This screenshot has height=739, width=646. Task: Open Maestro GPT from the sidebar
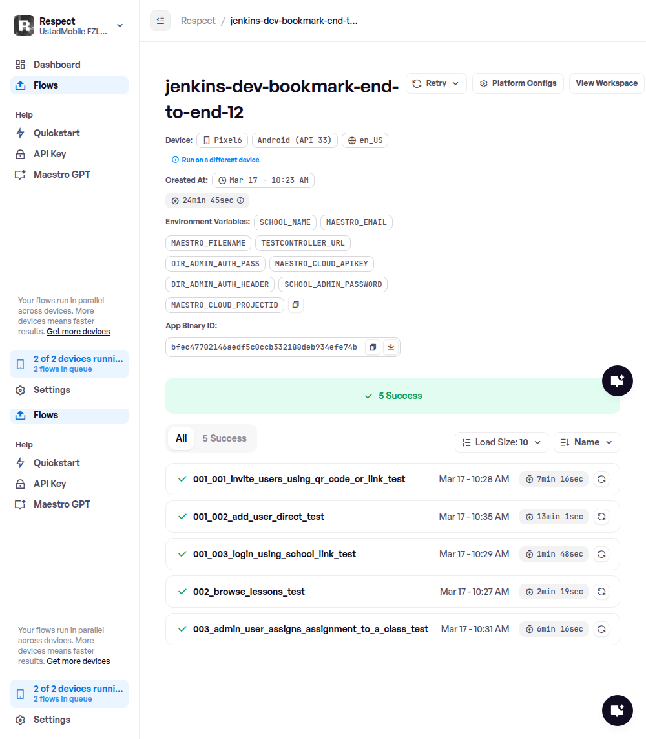coord(61,175)
